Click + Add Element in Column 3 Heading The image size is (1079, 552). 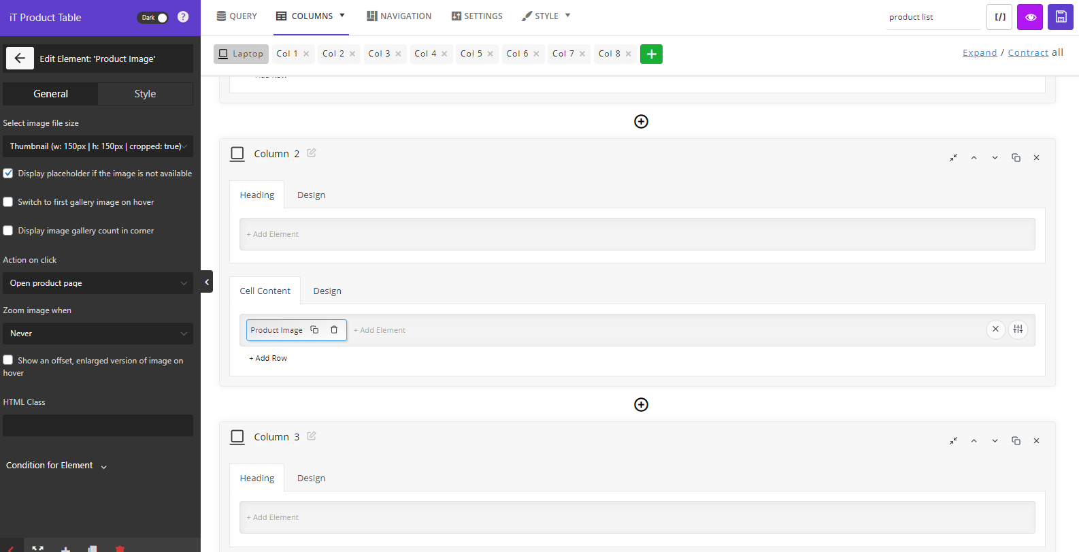273,517
